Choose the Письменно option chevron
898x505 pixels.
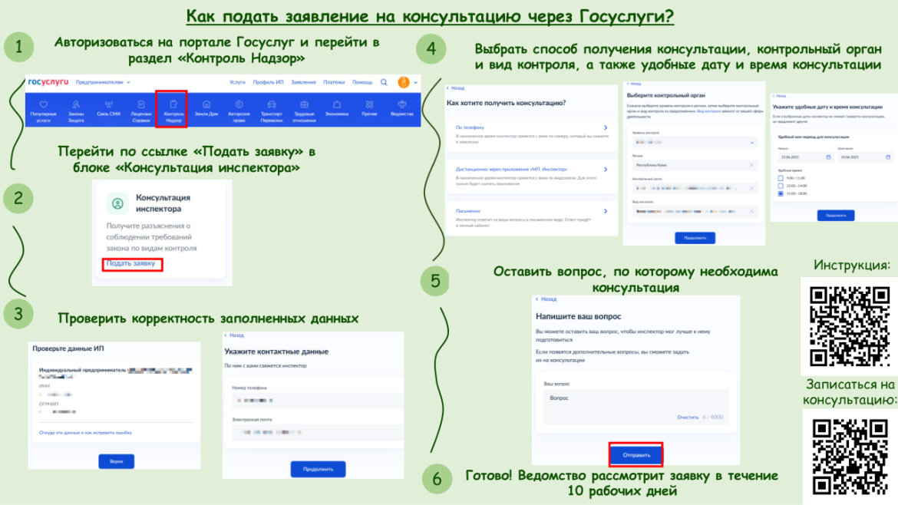pos(606,211)
